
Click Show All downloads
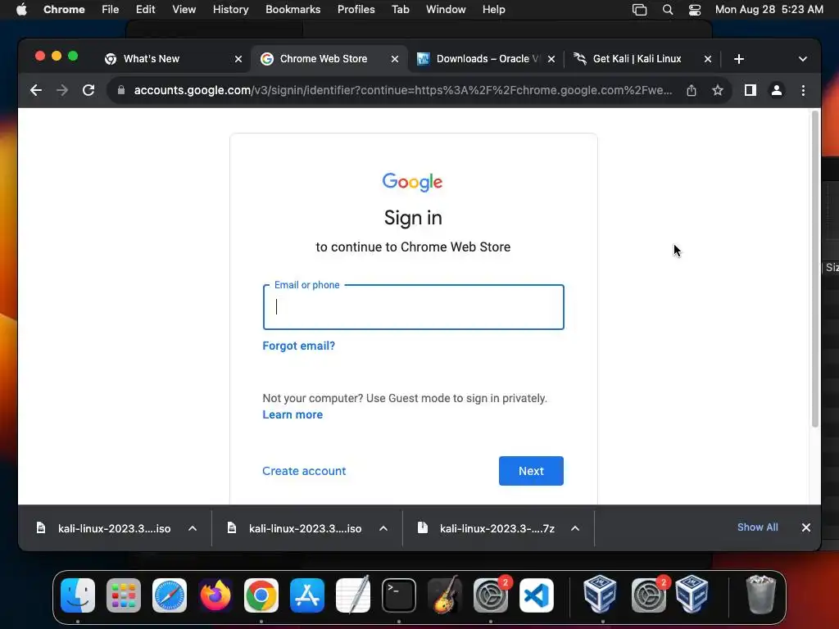coord(758,527)
